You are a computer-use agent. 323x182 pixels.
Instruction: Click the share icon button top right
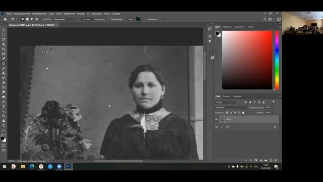coord(279,19)
